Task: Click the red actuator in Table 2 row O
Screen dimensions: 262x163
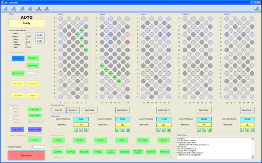Action: click(x=128, y=42)
